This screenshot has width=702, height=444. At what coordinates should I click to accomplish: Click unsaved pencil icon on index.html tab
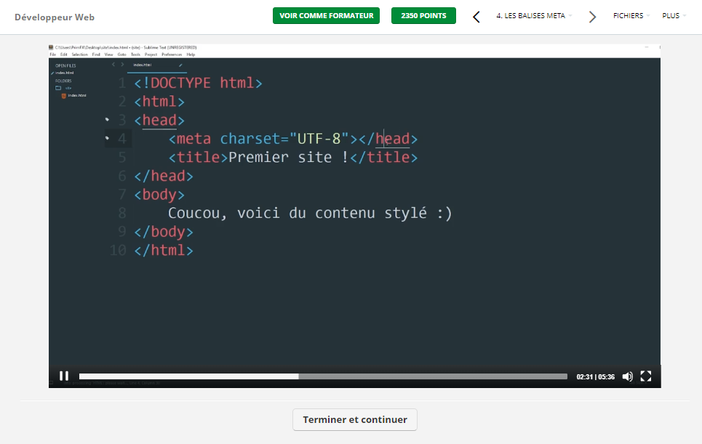(180, 65)
